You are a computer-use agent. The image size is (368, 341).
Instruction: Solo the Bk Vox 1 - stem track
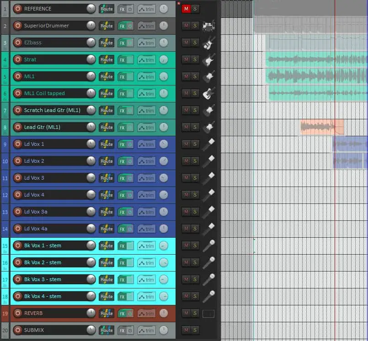click(195, 245)
